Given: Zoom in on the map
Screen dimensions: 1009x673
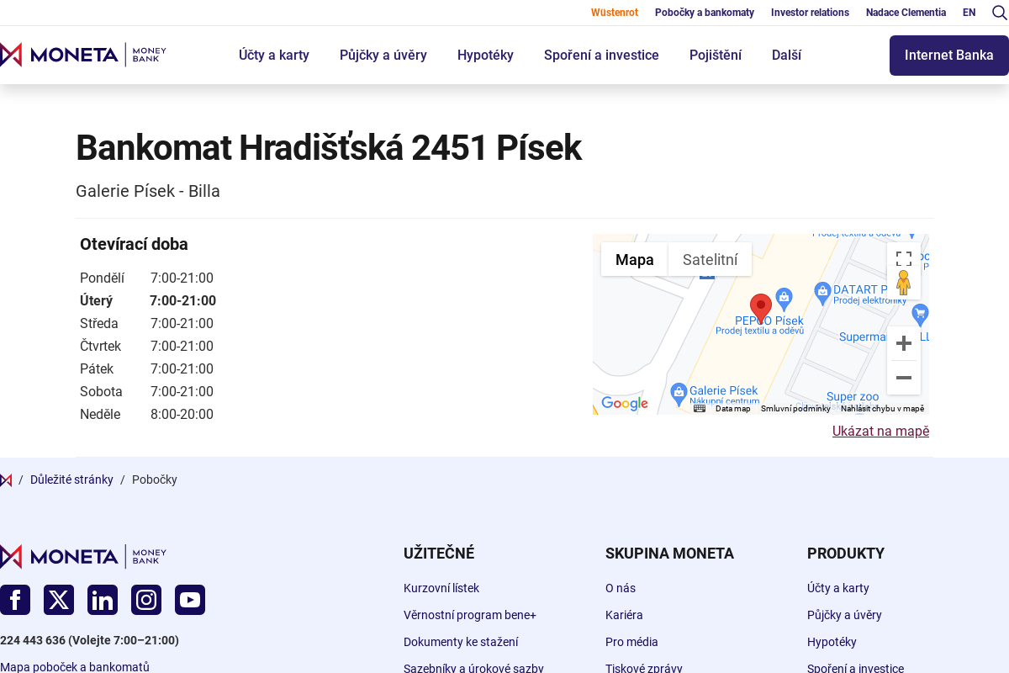Looking at the screenshot, I should (x=904, y=343).
